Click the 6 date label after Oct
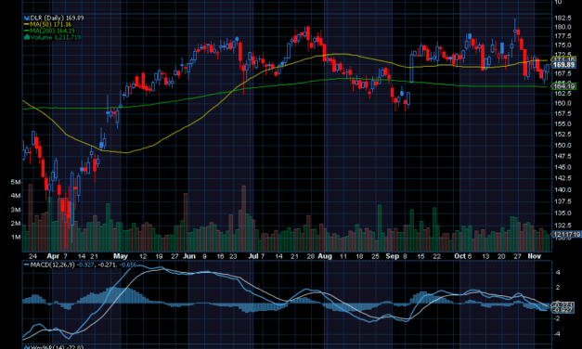The width and height of the screenshot is (582, 349). tap(470, 256)
